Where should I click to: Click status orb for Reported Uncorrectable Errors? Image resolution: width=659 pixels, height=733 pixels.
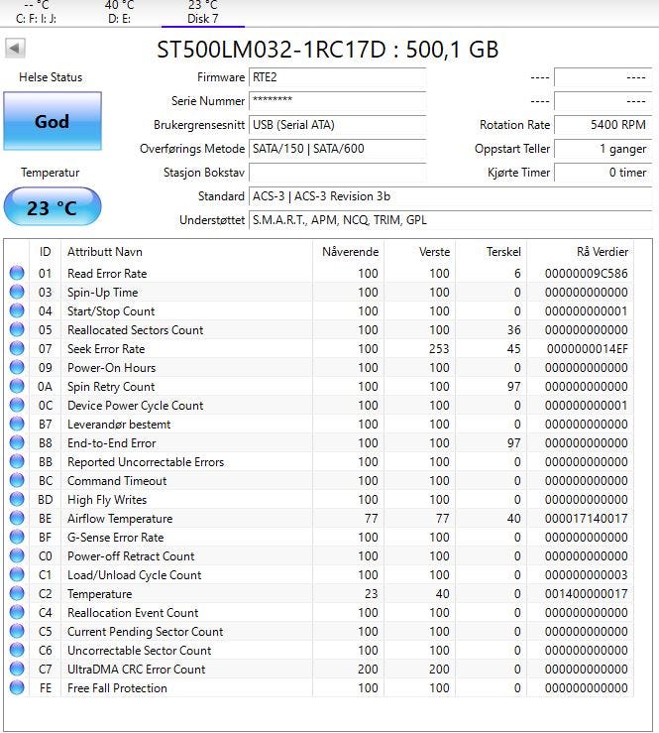pos(17,461)
